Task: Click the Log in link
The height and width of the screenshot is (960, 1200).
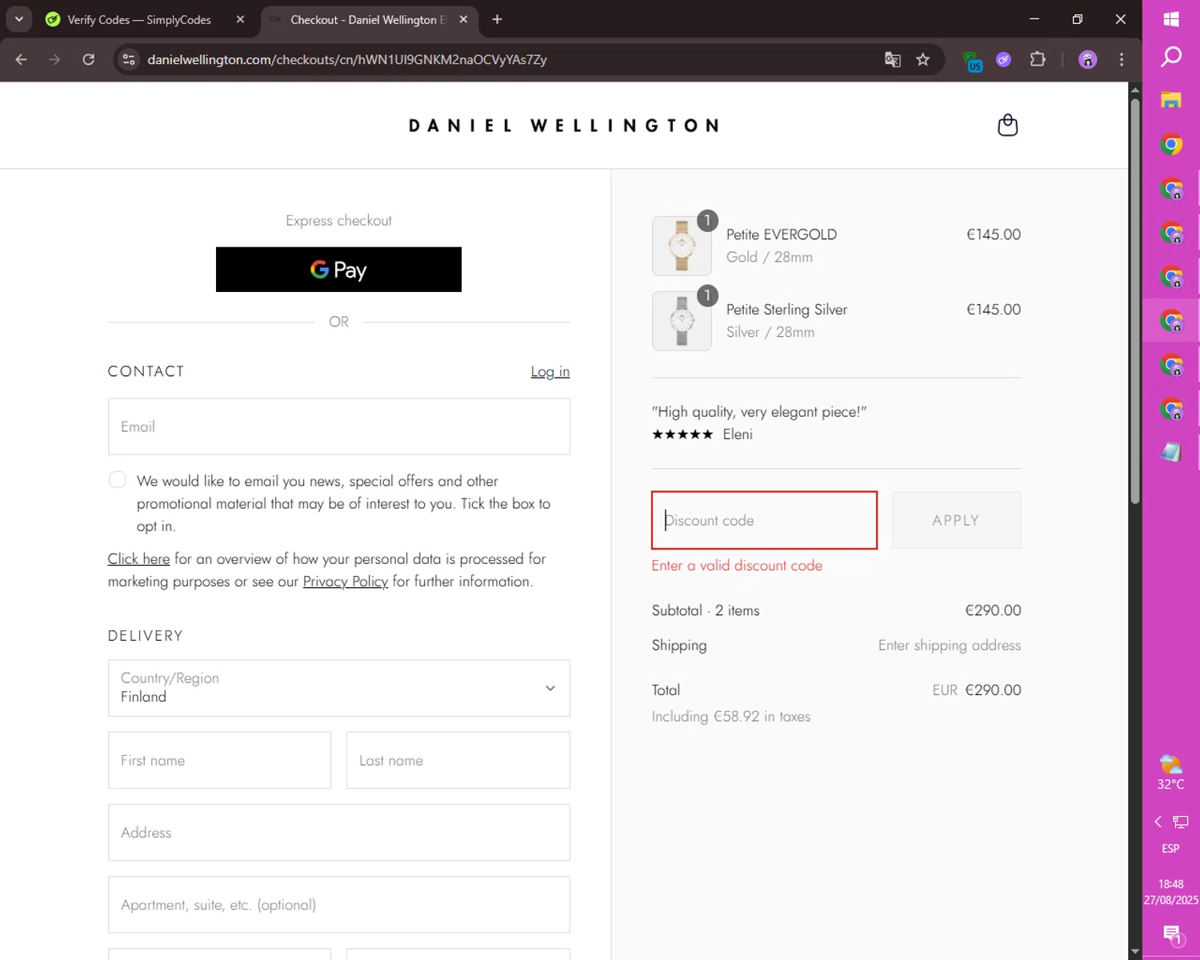Action: 550,372
